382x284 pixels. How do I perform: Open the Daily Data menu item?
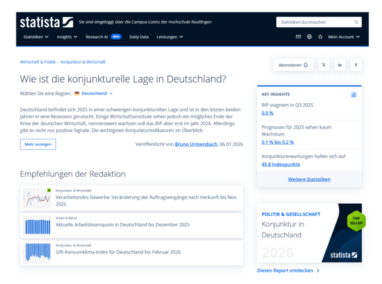[139, 37]
